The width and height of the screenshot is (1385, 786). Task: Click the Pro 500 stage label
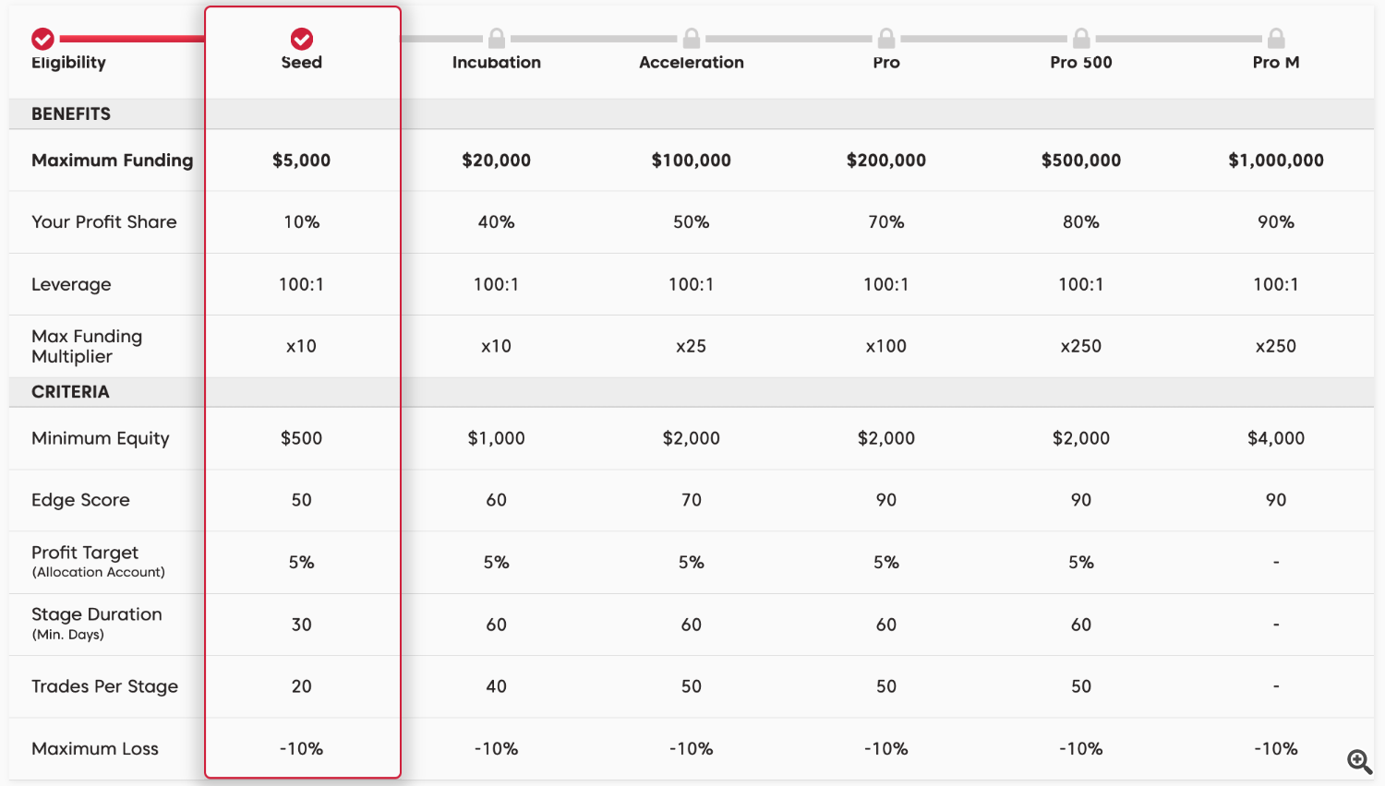point(1080,62)
